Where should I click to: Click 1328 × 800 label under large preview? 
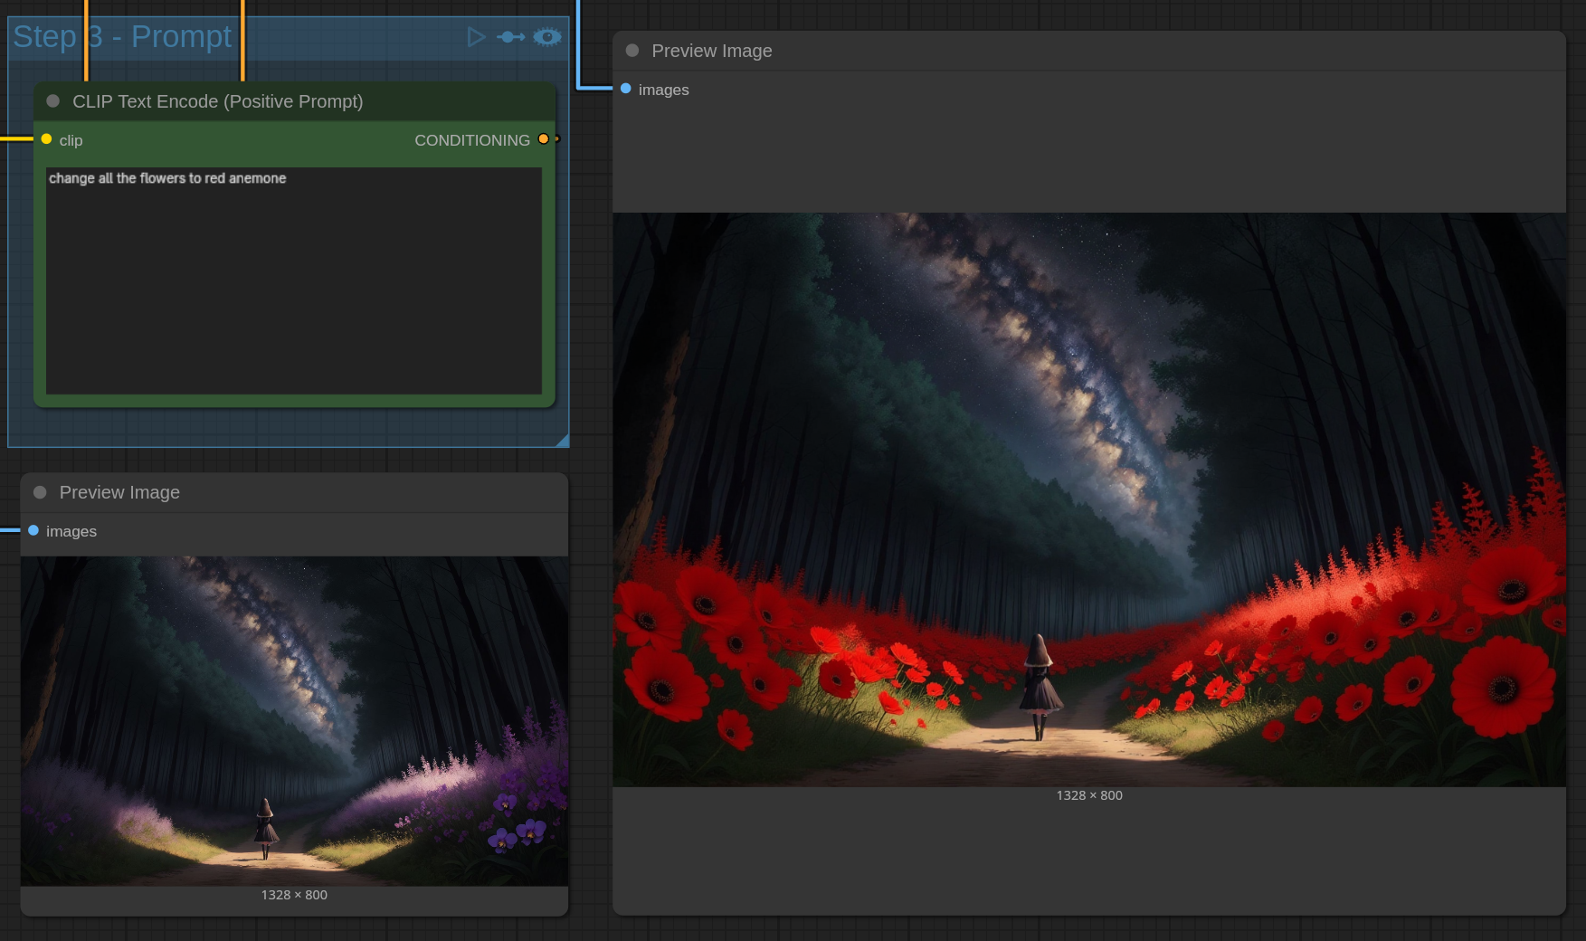click(1089, 795)
